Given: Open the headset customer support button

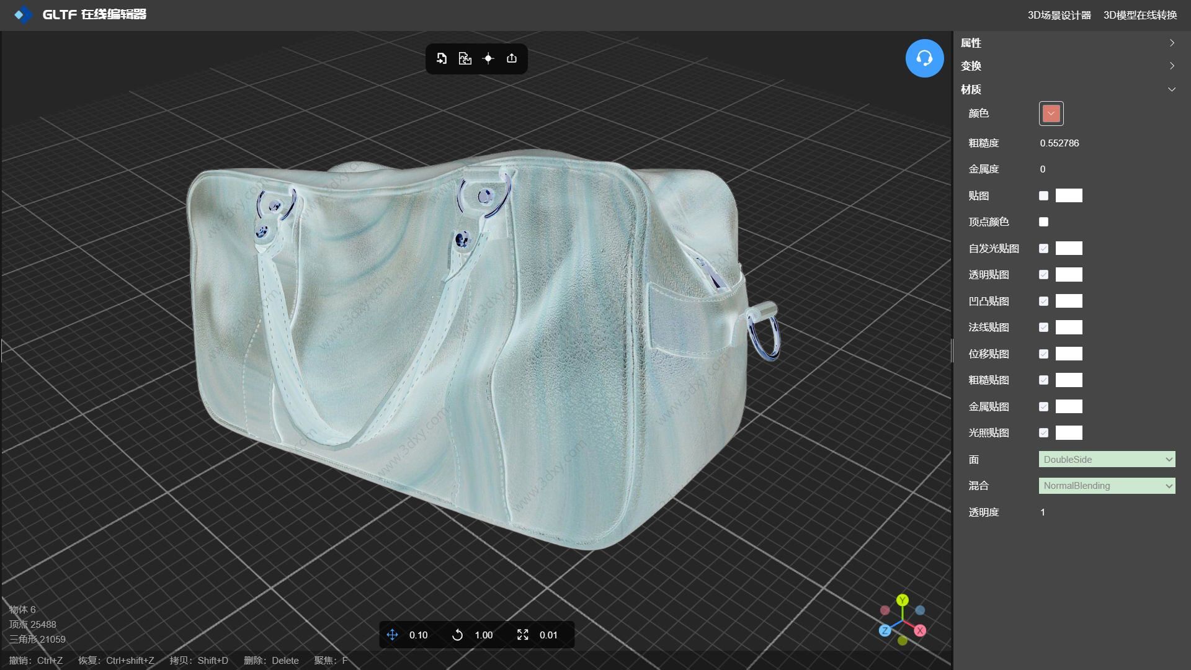Looking at the screenshot, I should coord(924,58).
